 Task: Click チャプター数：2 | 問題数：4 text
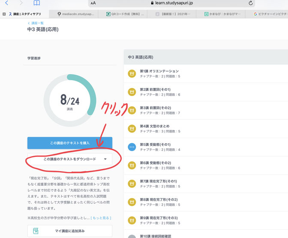pos(160,150)
